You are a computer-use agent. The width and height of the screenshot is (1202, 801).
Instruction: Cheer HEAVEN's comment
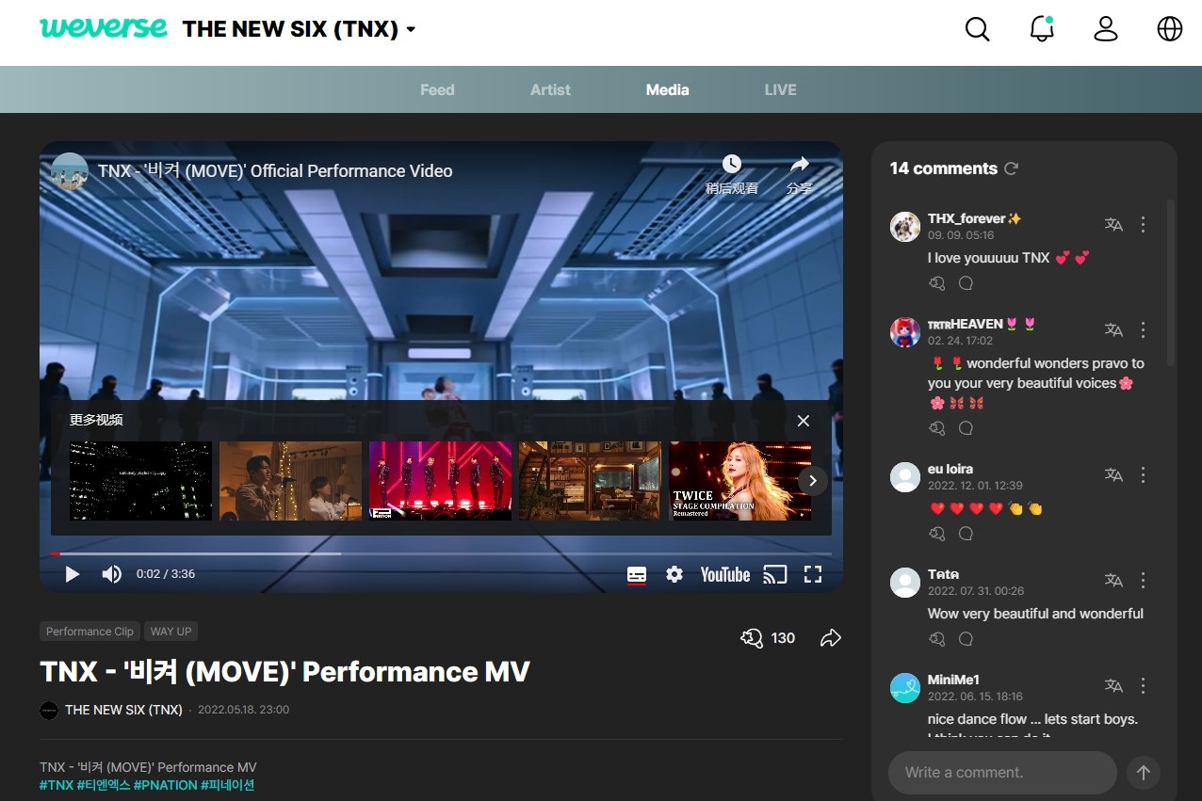point(937,428)
